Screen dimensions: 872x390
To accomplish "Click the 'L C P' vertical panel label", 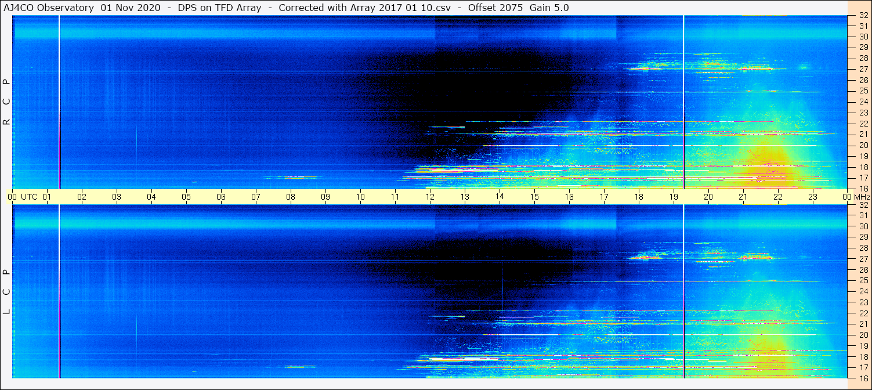I will pos(6,291).
